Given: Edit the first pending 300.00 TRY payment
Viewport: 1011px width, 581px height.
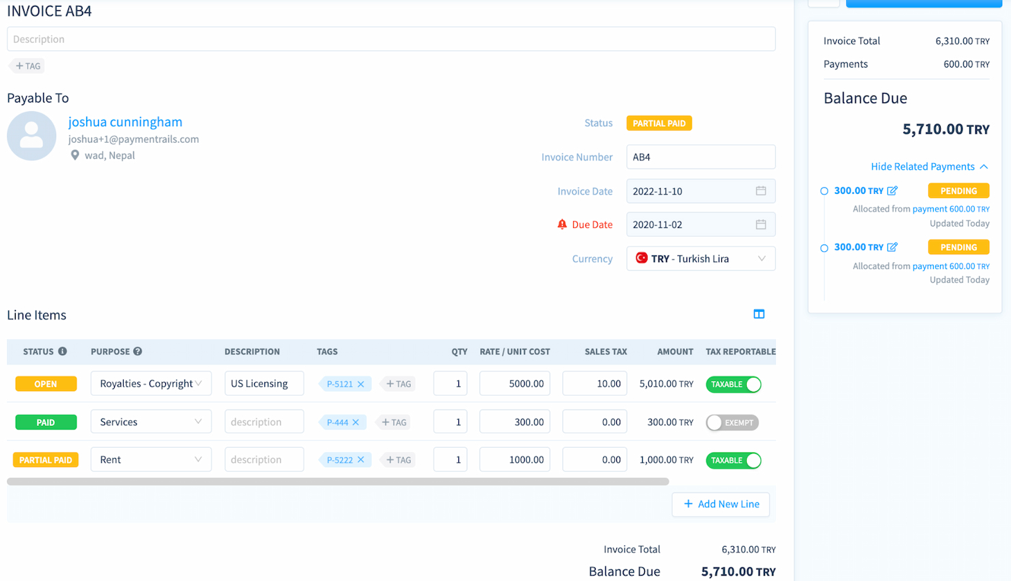Looking at the screenshot, I should point(893,190).
